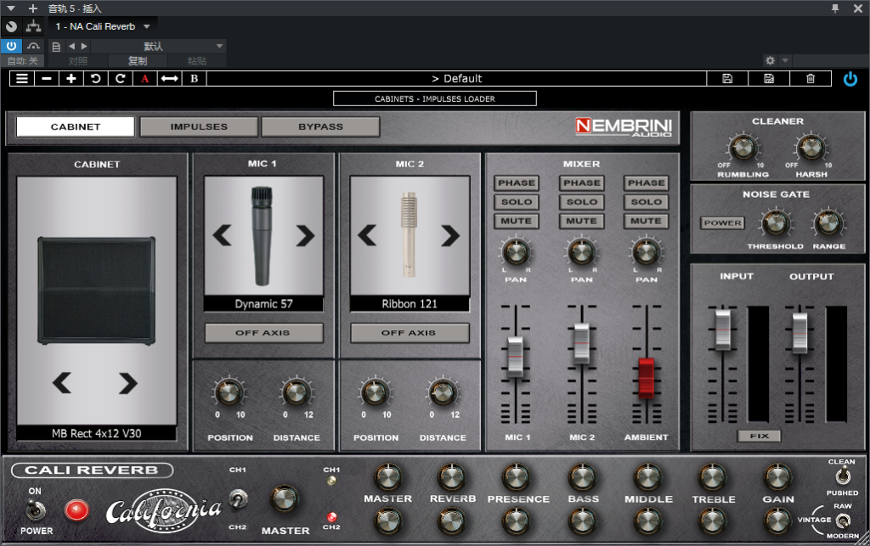Select the BYPASS tab
Viewport: 870px width, 546px height.
tap(320, 127)
